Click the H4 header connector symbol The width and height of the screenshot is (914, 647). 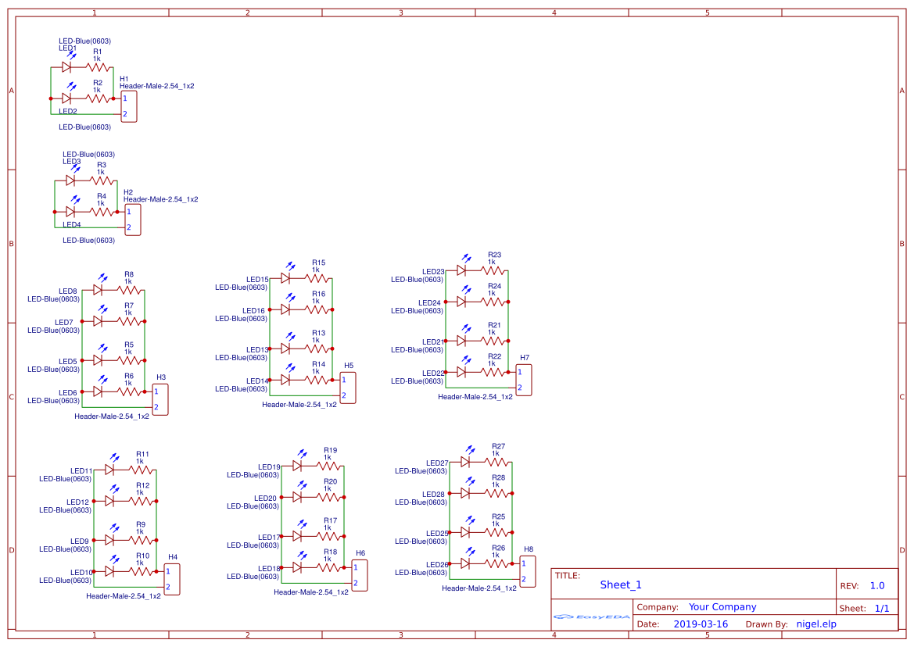(171, 579)
